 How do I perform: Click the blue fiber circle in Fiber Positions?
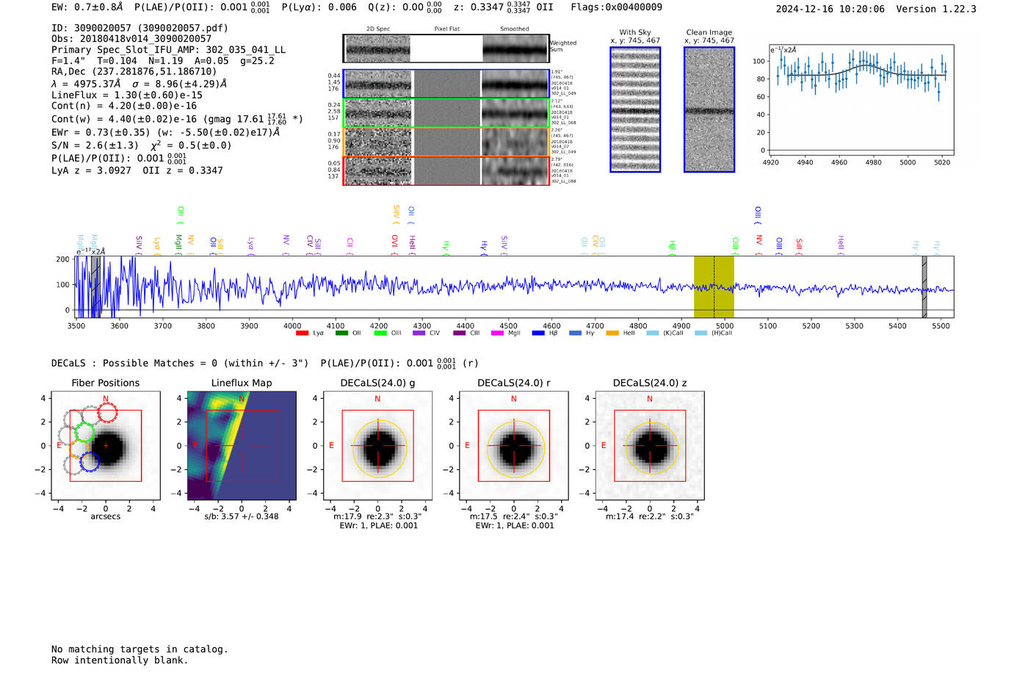[90, 462]
